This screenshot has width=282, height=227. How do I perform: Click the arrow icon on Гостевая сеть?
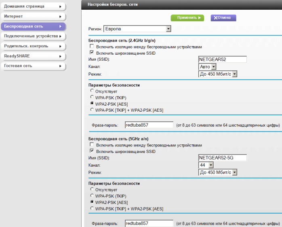[x=61, y=66]
